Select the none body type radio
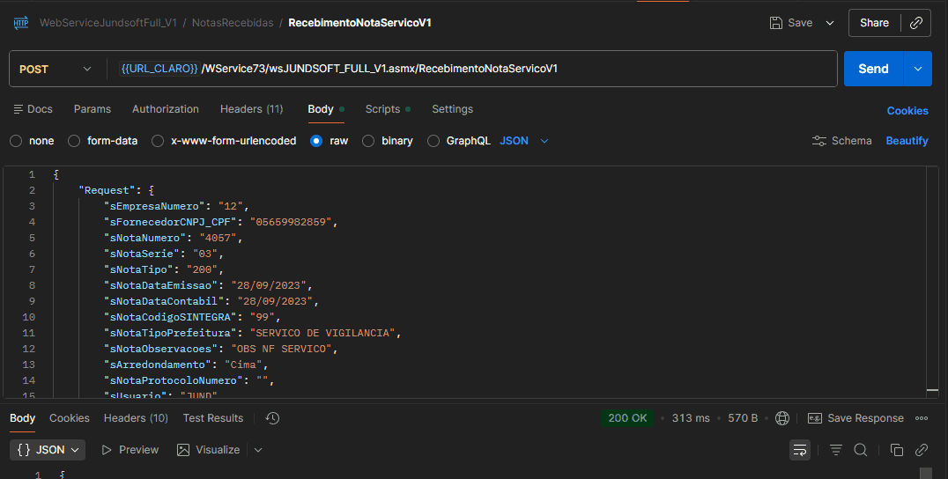Viewport: 948px width, 479px height. tap(16, 141)
